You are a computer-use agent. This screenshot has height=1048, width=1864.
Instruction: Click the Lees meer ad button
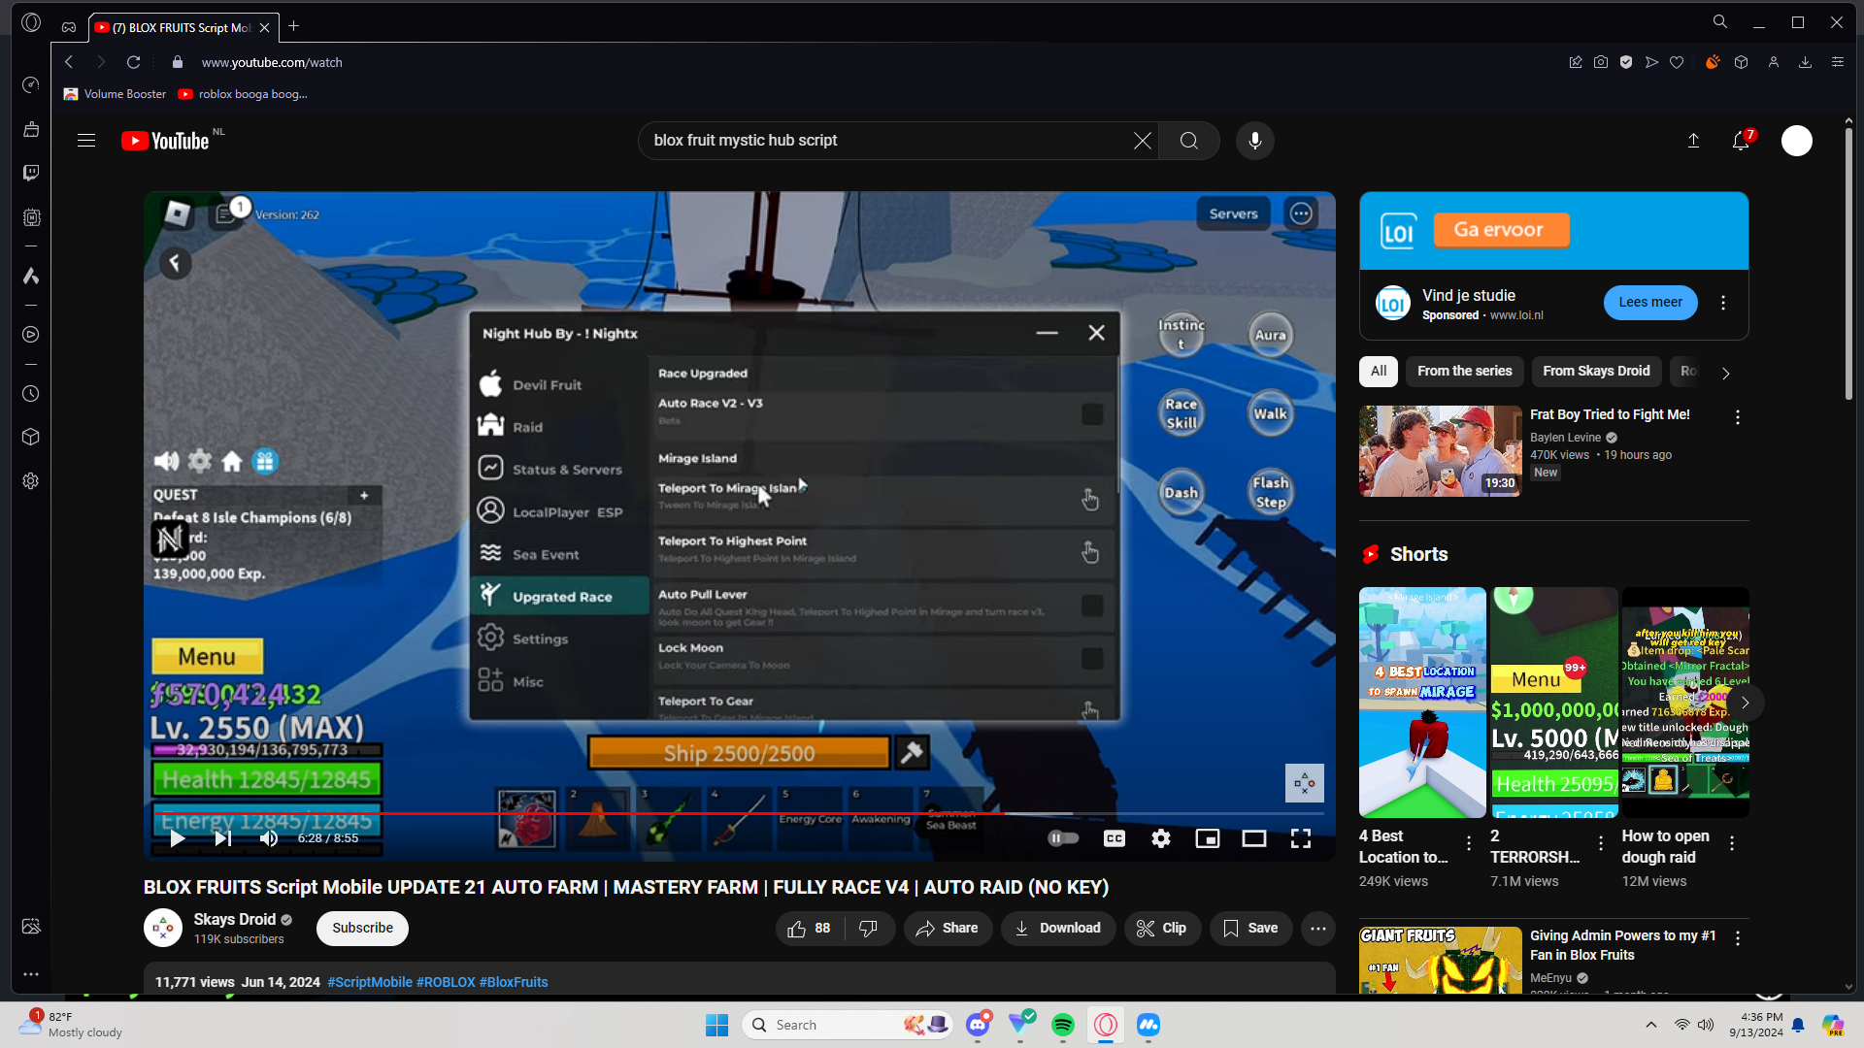[1650, 303]
